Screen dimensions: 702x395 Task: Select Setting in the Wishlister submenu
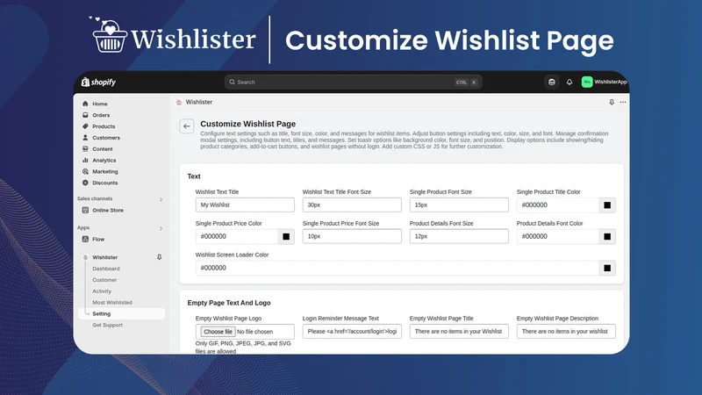tap(122, 313)
